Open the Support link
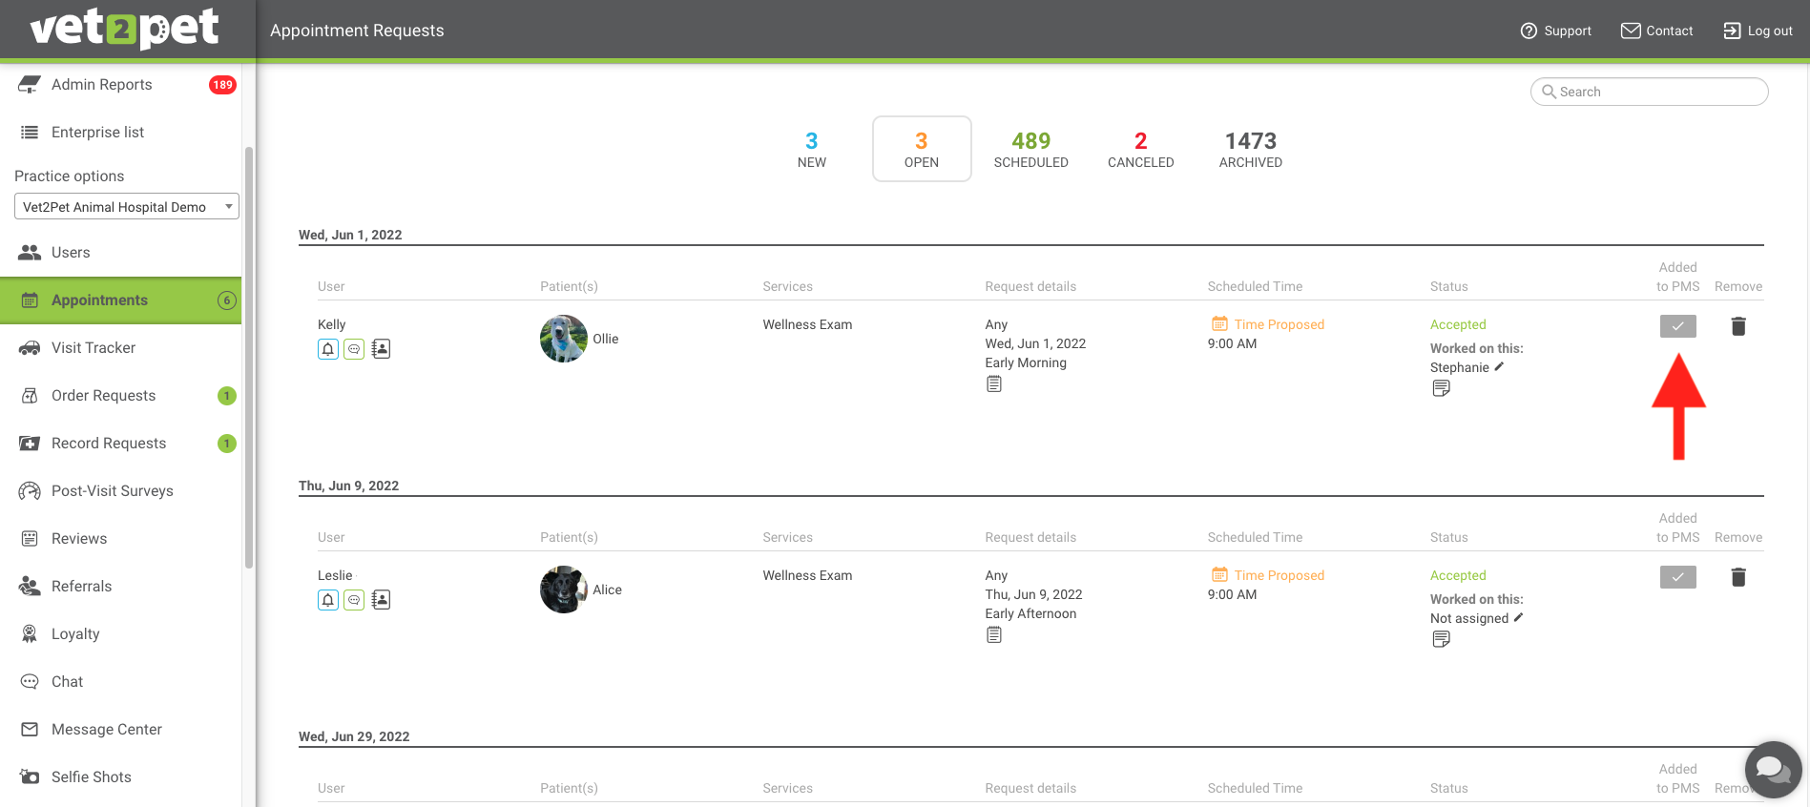 pyautogui.click(x=1555, y=31)
